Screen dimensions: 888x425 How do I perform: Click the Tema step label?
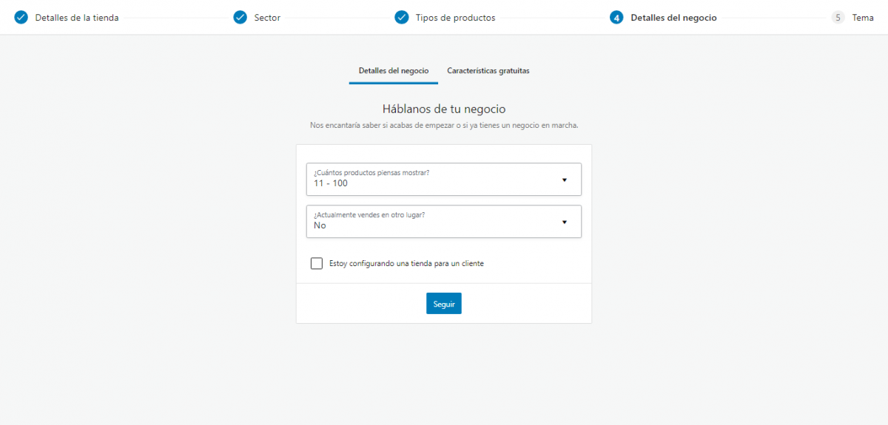862,18
